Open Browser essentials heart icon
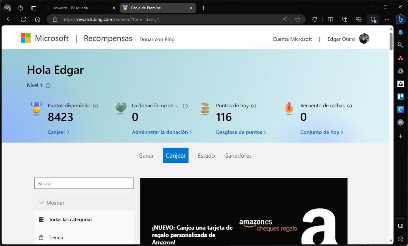The height and width of the screenshot is (246, 408). tap(359, 19)
